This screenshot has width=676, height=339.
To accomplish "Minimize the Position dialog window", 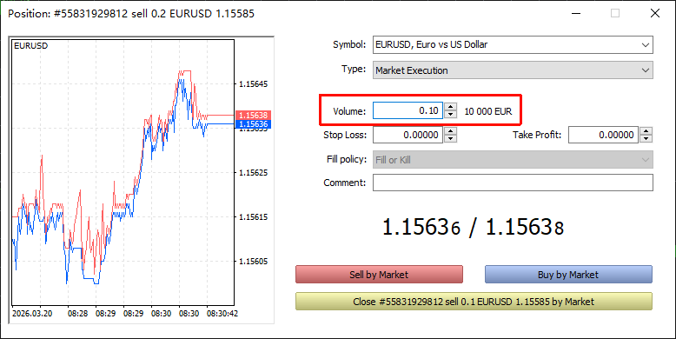I will tap(576, 13).
